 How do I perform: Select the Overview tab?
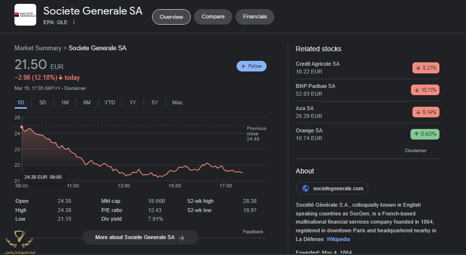tap(171, 17)
